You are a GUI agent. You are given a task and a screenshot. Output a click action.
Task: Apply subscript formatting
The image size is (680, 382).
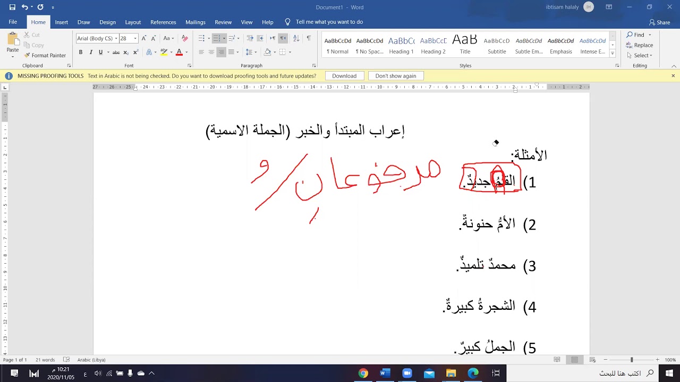126,52
